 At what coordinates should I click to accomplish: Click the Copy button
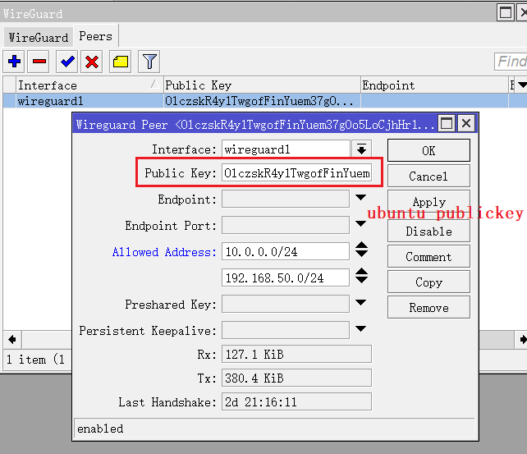pyautogui.click(x=428, y=282)
